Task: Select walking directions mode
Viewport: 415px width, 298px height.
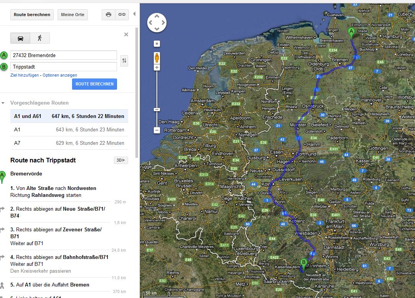Action: pyautogui.click(x=40, y=38)
